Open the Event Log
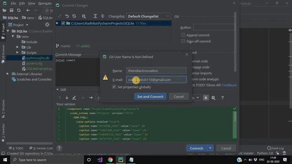Image resolution: width=292 pixels, height=164 pixels. coord(275,148)
